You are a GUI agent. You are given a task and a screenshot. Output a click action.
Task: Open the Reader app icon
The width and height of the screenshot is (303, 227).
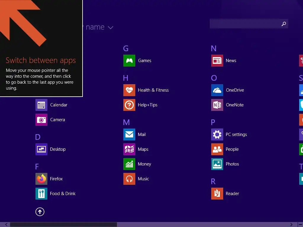217,194
